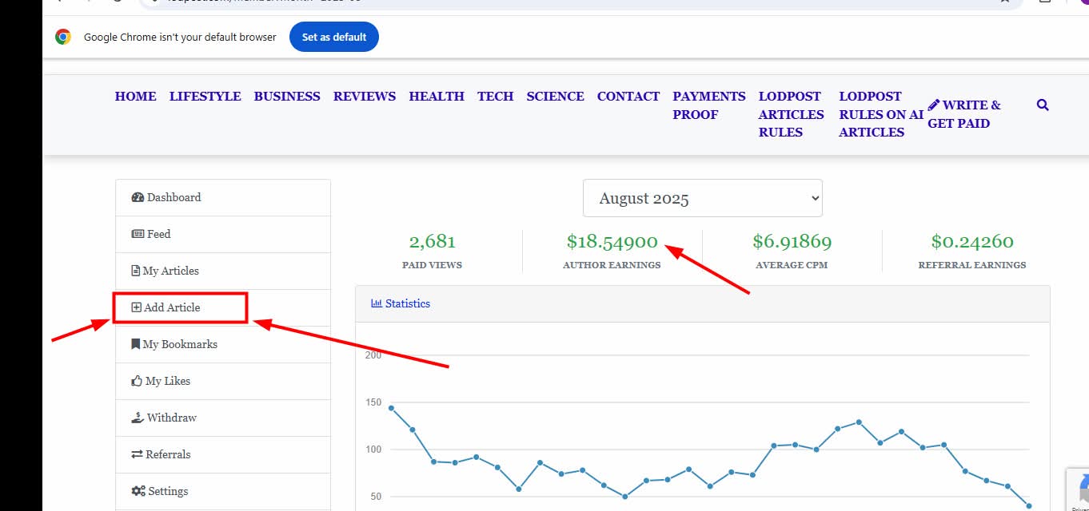Click the Feed newspaper icon
1089x511 pixels.
tap(138, 234)
